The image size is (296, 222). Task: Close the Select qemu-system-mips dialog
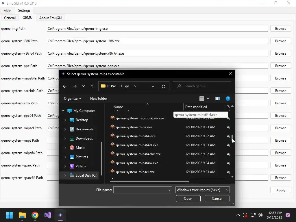click(230, 74)
